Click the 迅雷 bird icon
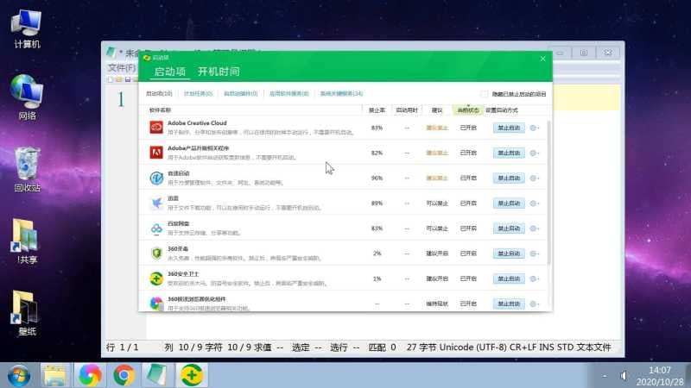Image resolution: width=691 pixels, height=388 pixels. (156, 203)
